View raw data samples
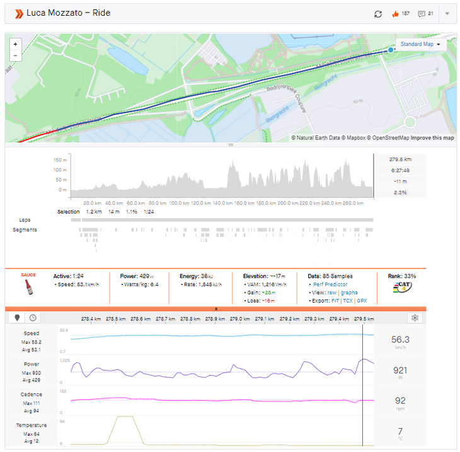The image size is (460, 452). click(331, 293)
